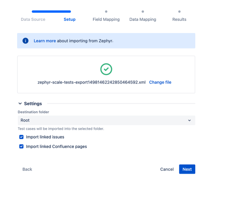Select the Setup step label
Viewport: 228px width, 214px height.
(70, 19)
